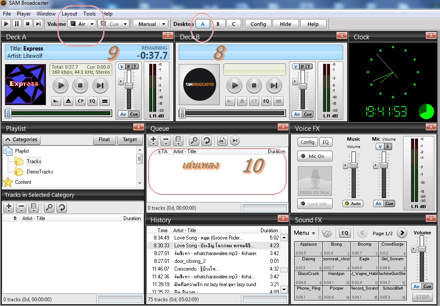Toggle Deck A Cue output
Screen dimensions: 440x306
pyautogui.click(x=134, y=114)
